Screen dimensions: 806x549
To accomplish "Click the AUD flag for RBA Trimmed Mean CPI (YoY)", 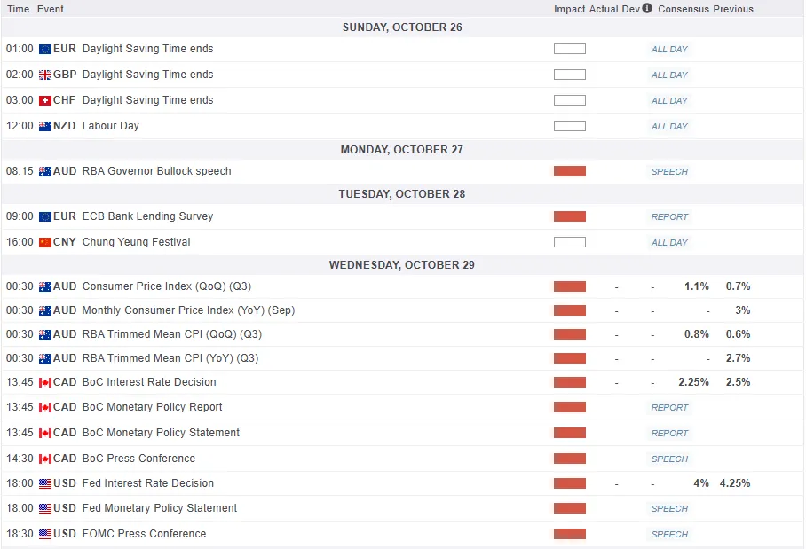I will click(x=45, y=358).
